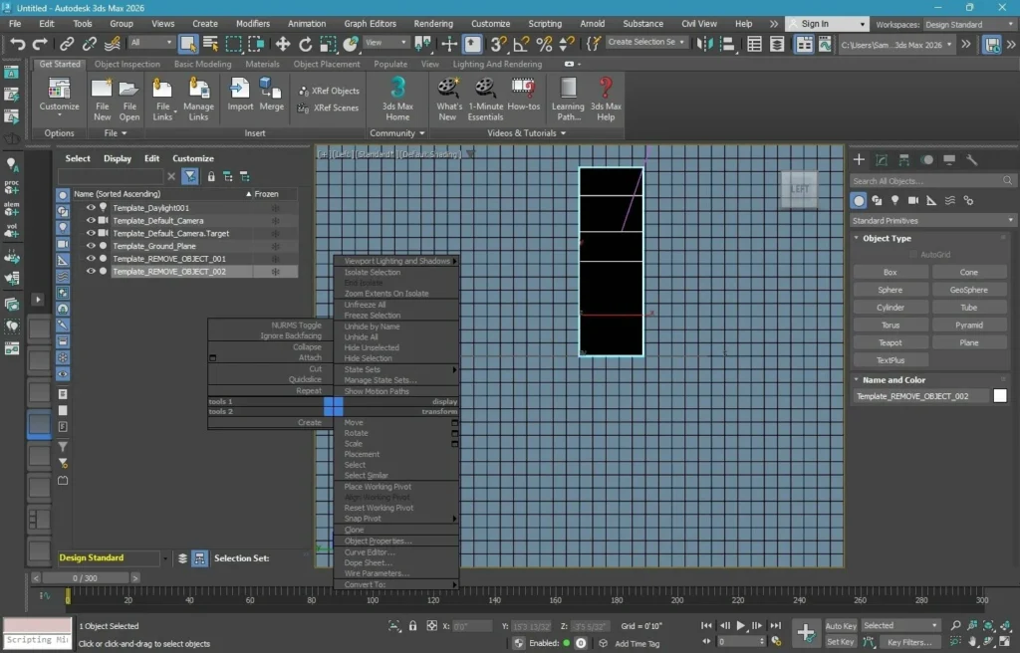Click the Pyramid primitive button
The height and width of the screenshot is (653, 1020).
point(968,326)
